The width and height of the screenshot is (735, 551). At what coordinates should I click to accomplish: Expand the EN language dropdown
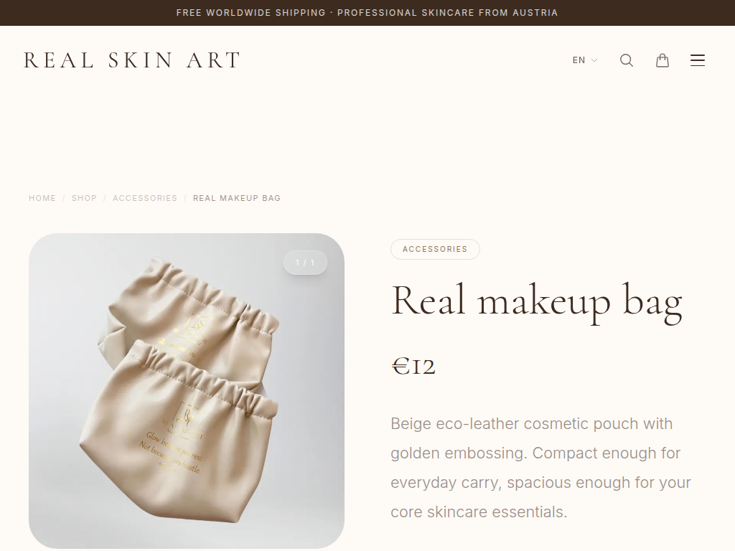pos(584,60)
